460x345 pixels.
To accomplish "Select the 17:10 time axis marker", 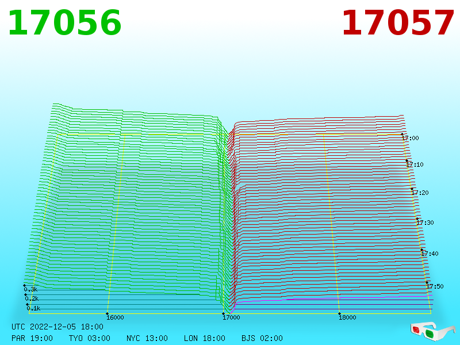I will click(x=415, y=164).
